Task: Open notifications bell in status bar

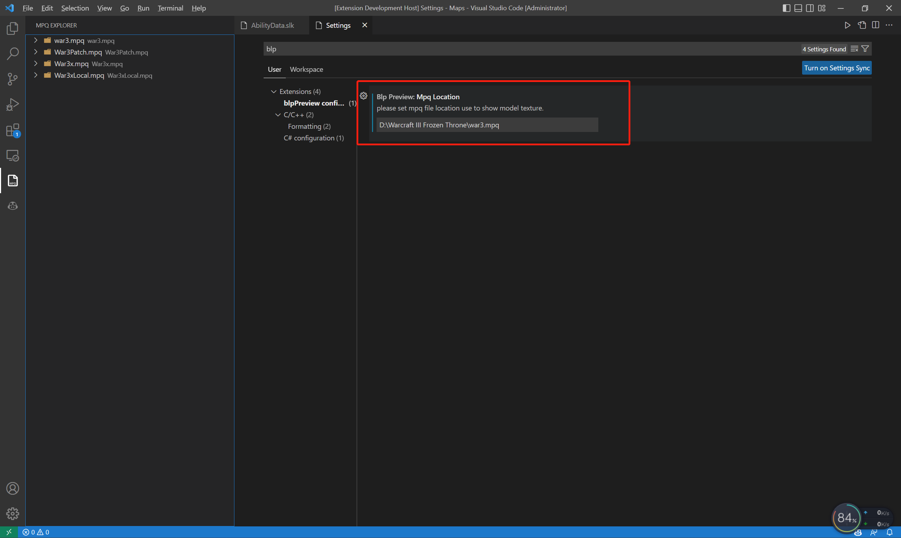Action: click(x=890, y=533)
